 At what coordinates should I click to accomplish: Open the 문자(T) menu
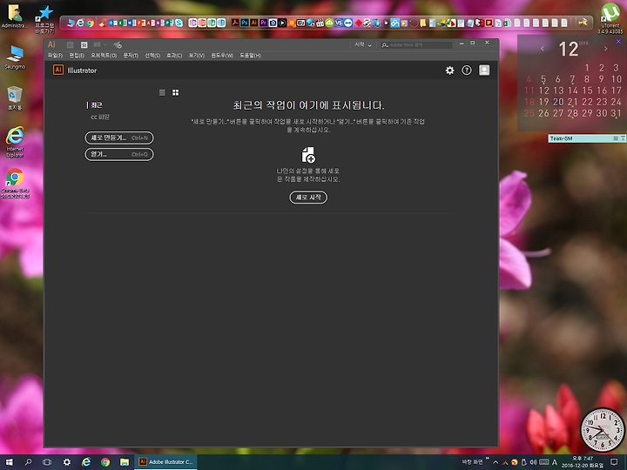point(131,56)
